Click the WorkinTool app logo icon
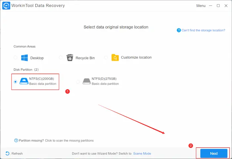This screenshot has width=232, height=159. click(7, 6)
